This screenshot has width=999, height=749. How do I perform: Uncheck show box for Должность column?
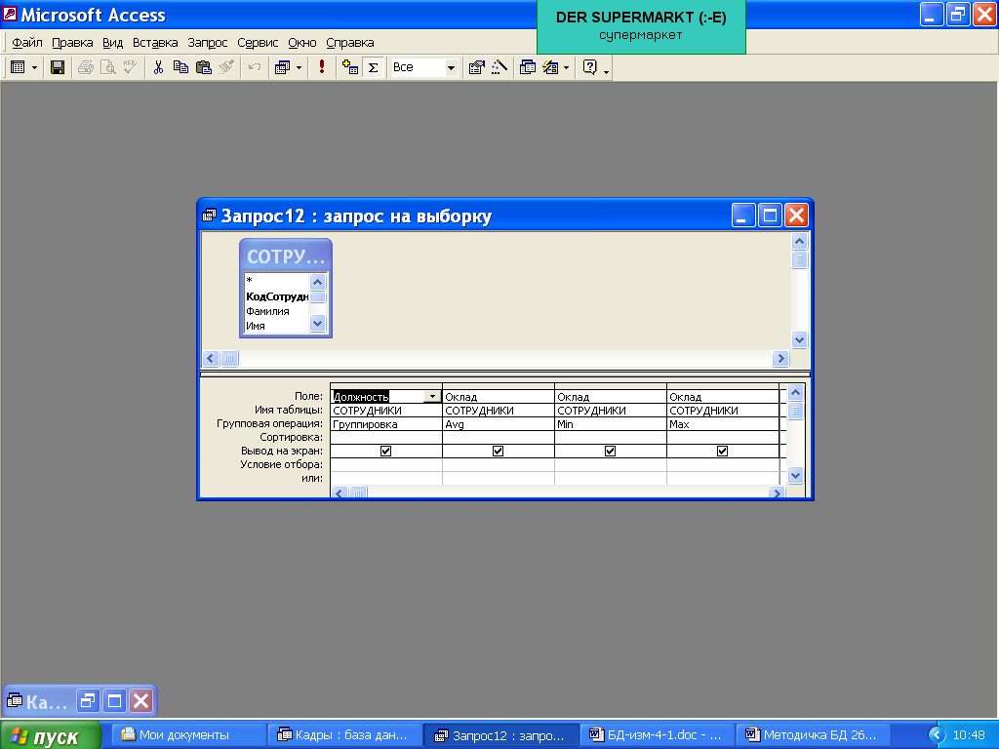coord(385,451)
